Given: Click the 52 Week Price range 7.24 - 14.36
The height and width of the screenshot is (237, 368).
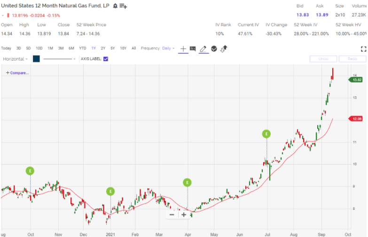Looking at the screenshot, I should pos(88,33).
